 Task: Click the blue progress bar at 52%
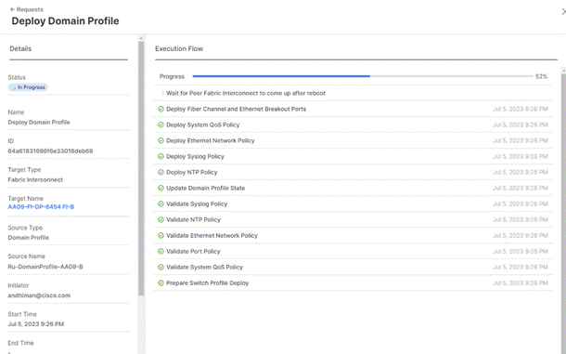click(x=281, y=76)
